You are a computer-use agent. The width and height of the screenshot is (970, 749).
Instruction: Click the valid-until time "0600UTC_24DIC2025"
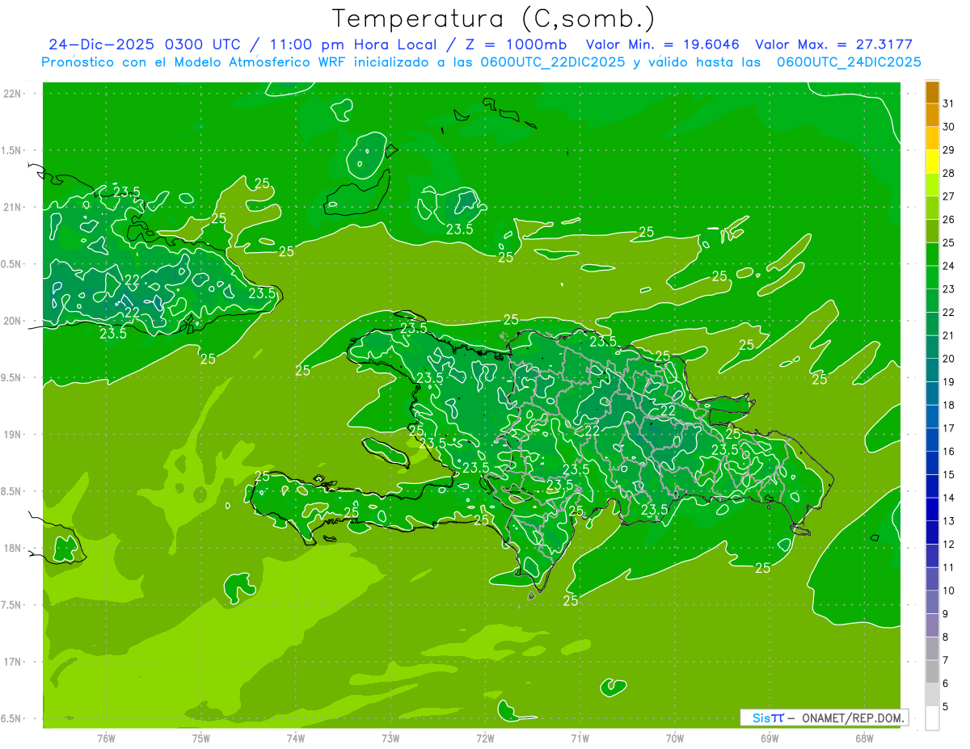(849, 62)
